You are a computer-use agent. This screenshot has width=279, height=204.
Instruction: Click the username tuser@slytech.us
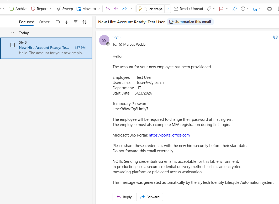(x=151, y=83)
